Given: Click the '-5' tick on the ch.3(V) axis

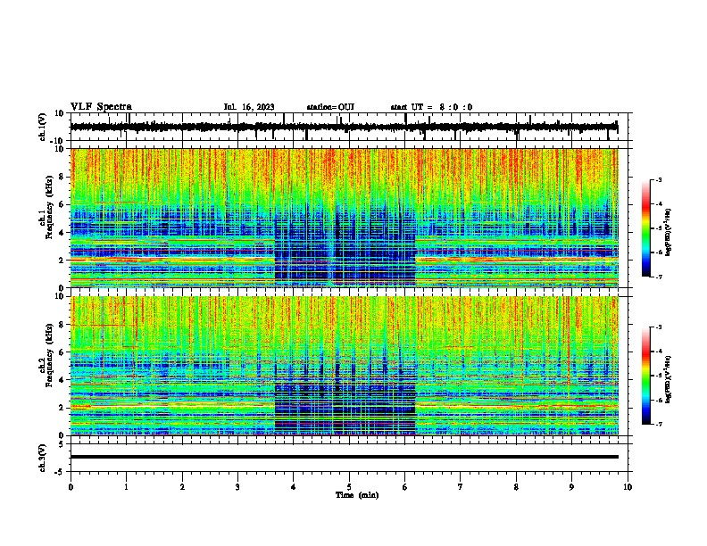Looking at the screenshot, I should [60, 472].
